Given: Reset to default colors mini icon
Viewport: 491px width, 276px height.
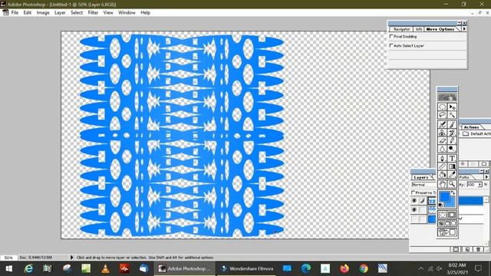Looking at the screenshot, I should pyautogui.click(x=440, y=205).
